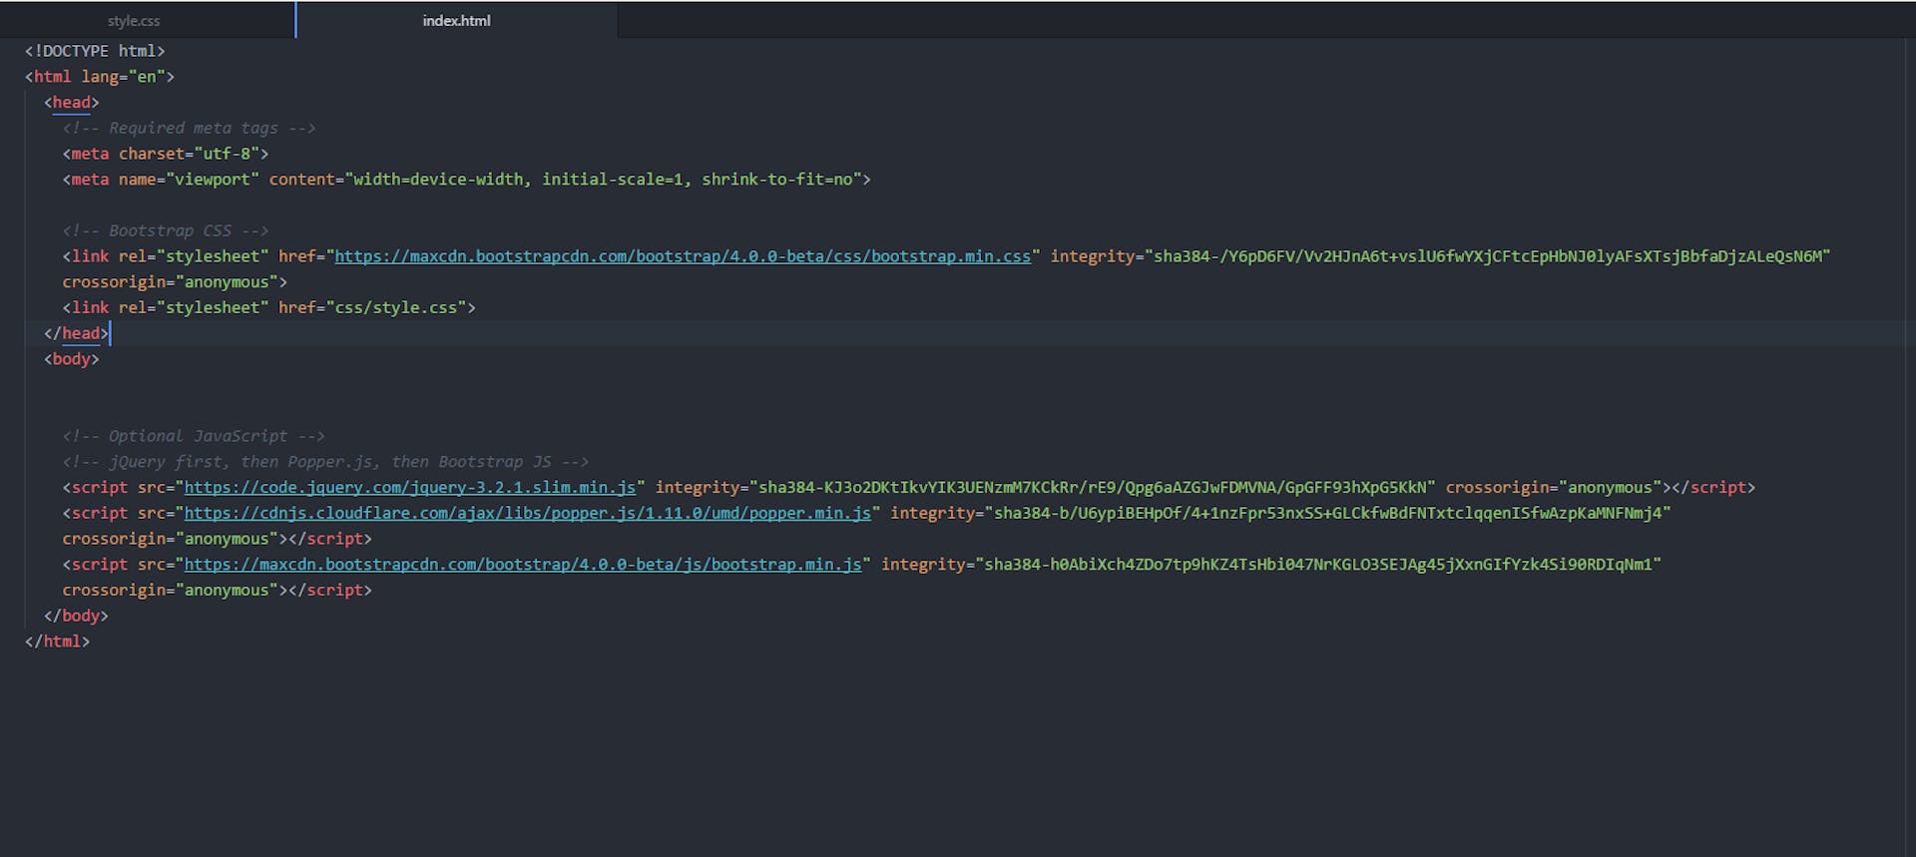Click the bootstrap.min.js script URL
This screenshot has width=1916, height=857.
point(522,565)
